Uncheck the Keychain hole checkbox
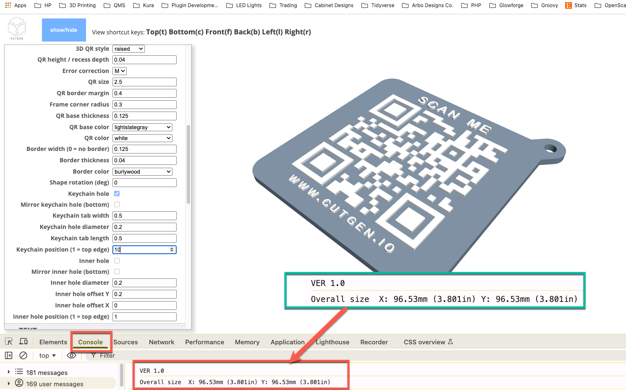The image size is (626, 390). click(117, 193)
